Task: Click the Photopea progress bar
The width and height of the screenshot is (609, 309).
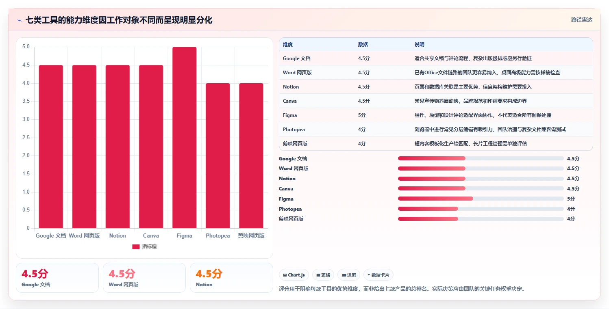Action: click(481, 209)
